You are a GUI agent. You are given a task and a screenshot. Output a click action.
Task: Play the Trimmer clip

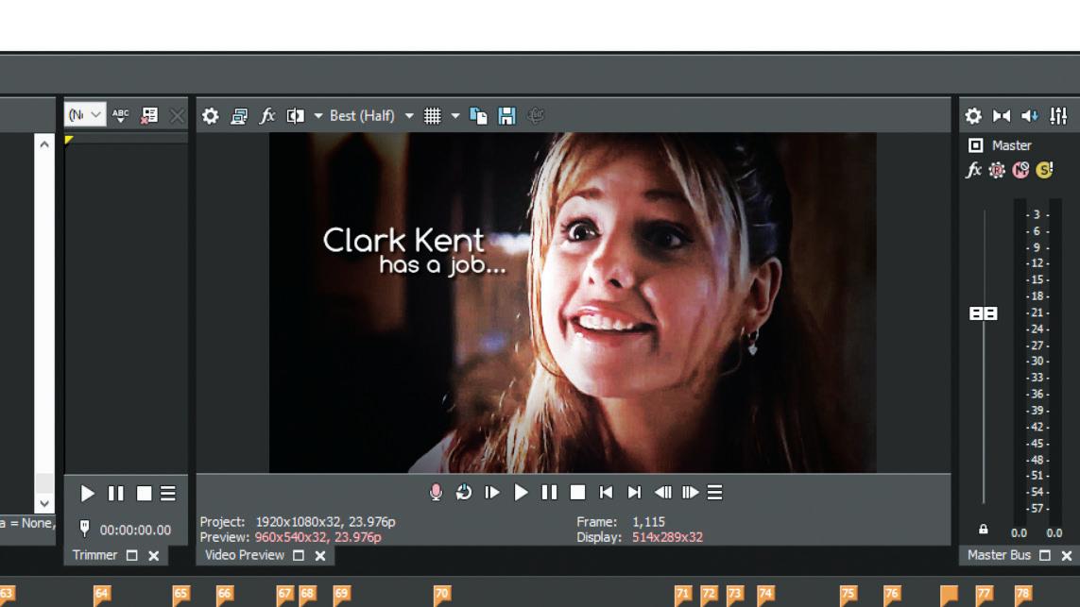[88, 494]
